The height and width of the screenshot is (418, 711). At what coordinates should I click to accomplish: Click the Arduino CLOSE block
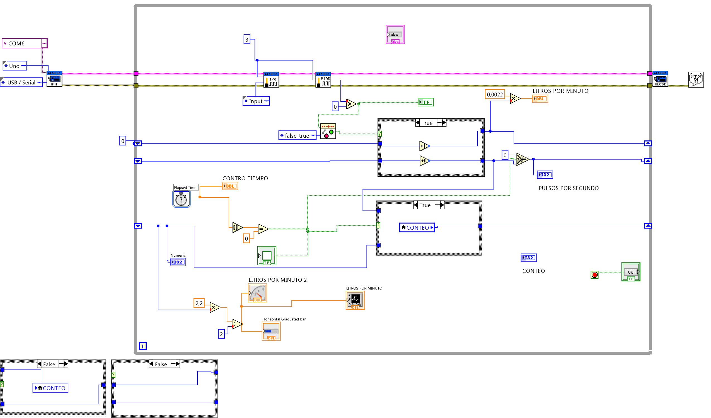[x=661, y=79]
